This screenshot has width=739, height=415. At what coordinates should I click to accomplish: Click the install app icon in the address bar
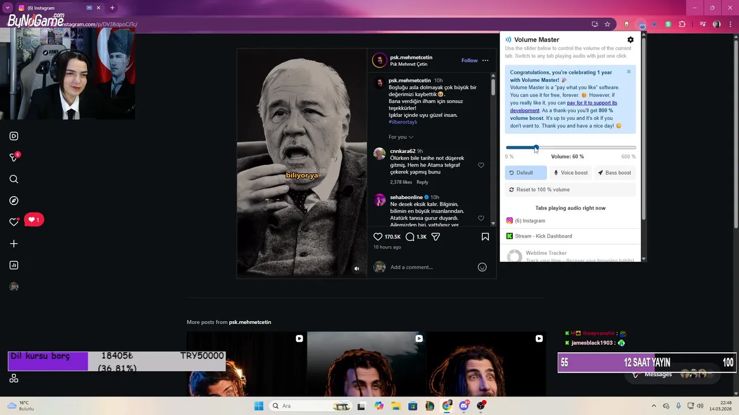595,24
